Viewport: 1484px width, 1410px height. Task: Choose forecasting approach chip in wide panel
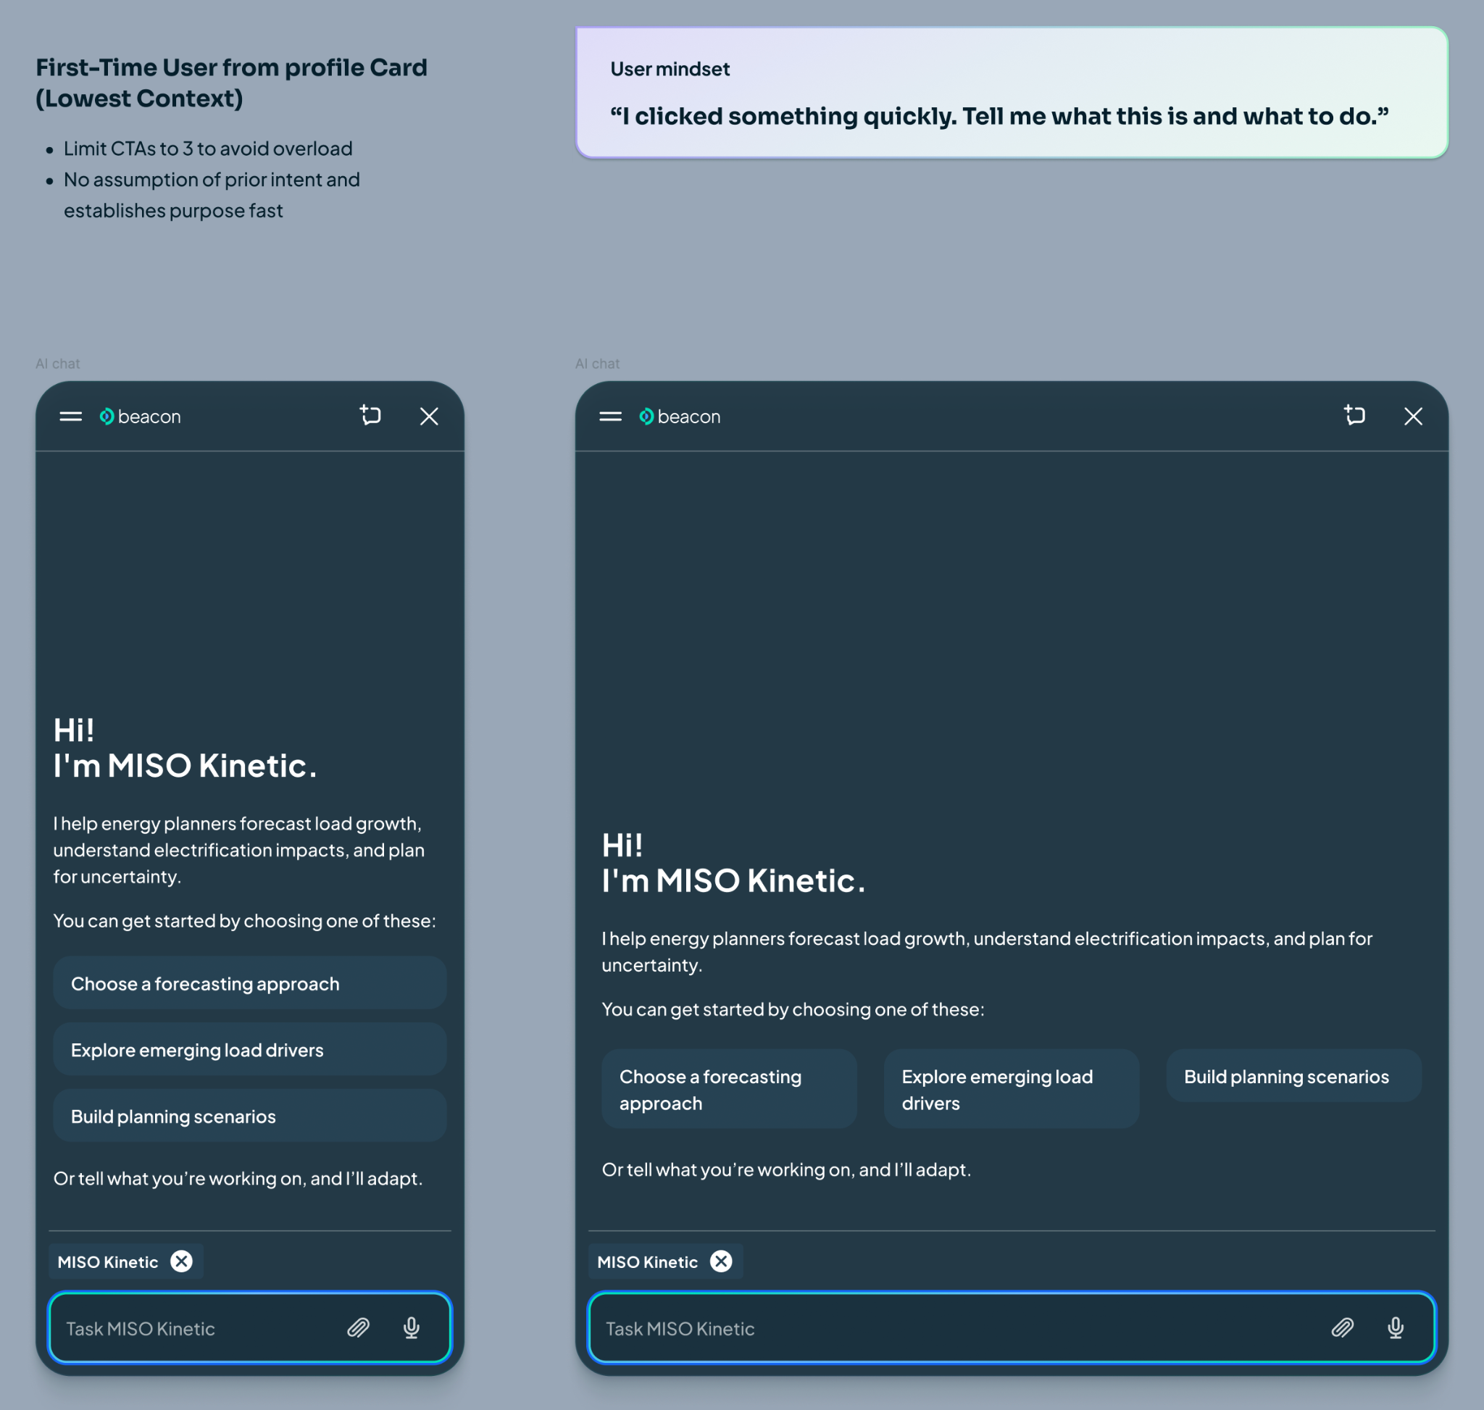729,1089
